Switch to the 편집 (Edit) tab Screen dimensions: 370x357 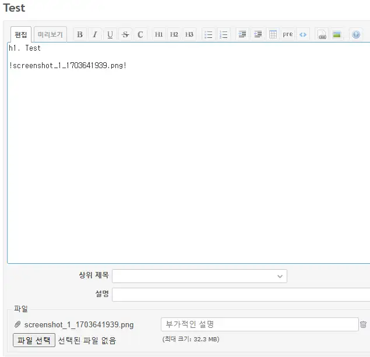21,35
